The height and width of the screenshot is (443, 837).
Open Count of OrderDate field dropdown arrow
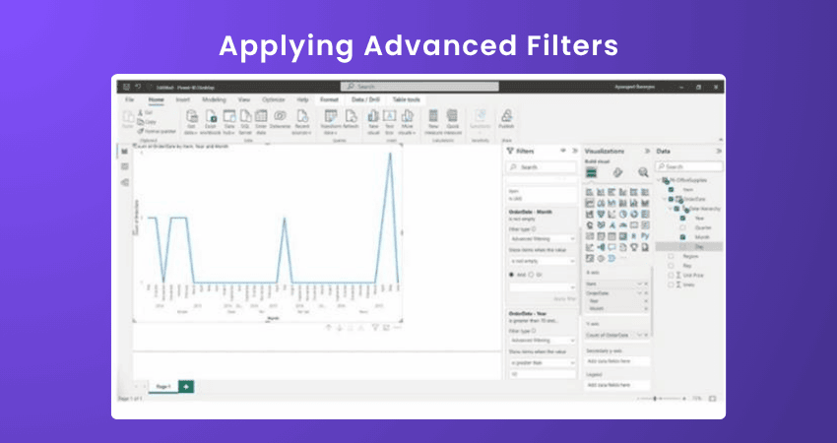(x=639, y=335)
